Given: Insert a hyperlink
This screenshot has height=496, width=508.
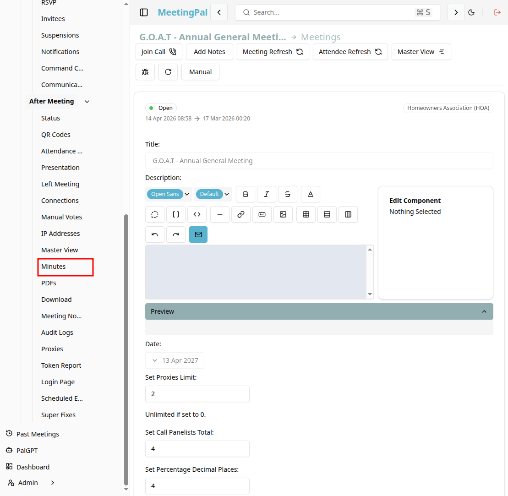Looking at the screenshot, I should [x=241, y=214].
